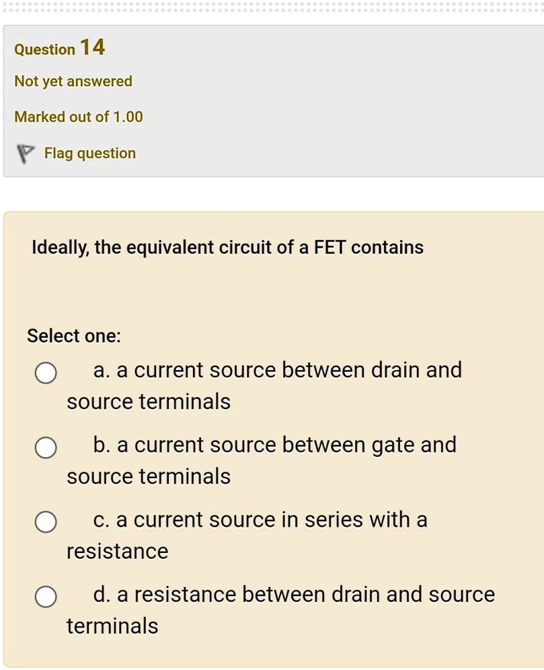The width and height of the screenshot is (544, 670).
Task: Choose current source between drain and source
Action: click(x=45, y=373)
